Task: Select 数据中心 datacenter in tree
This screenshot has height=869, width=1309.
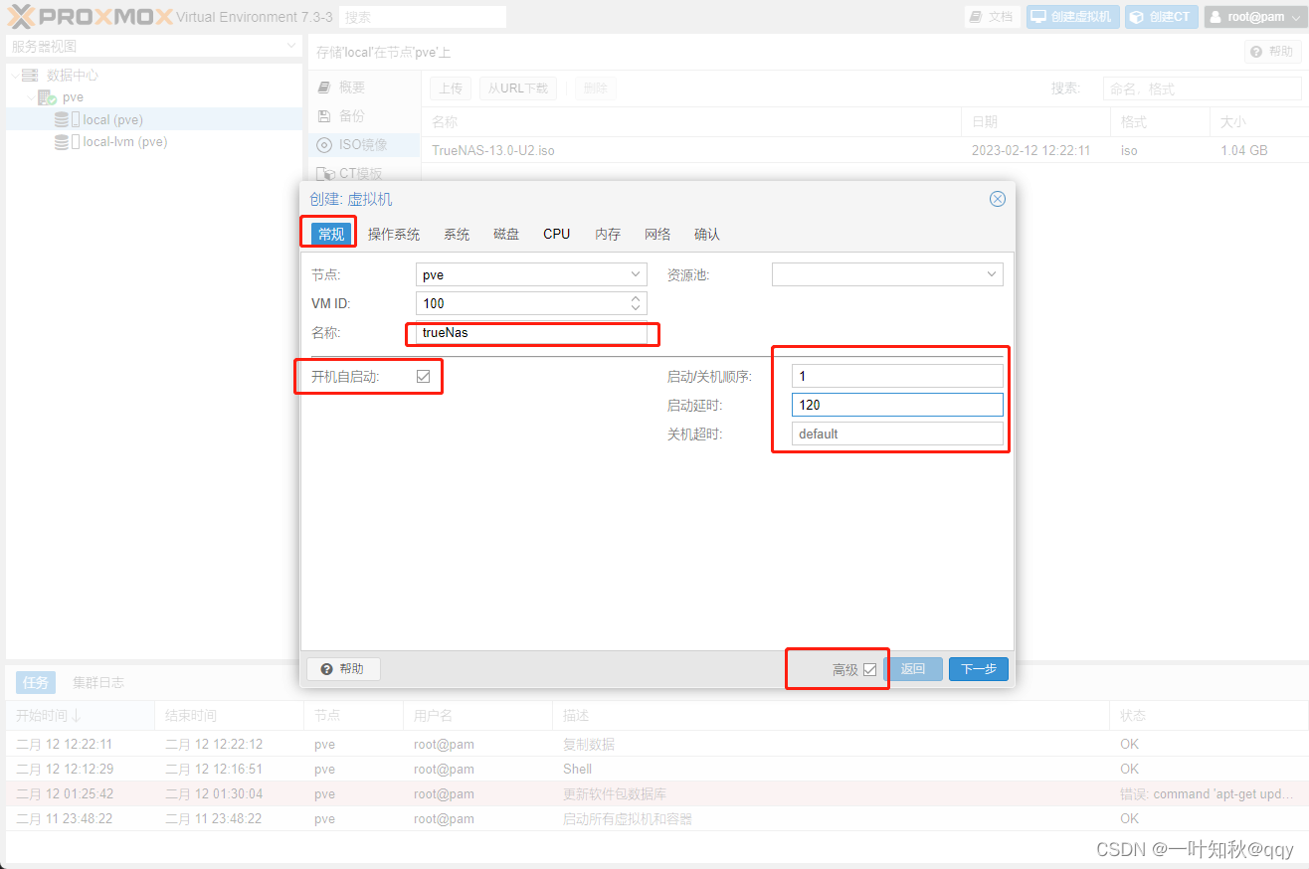Action: pyautogui.click(x=73, y=75)
